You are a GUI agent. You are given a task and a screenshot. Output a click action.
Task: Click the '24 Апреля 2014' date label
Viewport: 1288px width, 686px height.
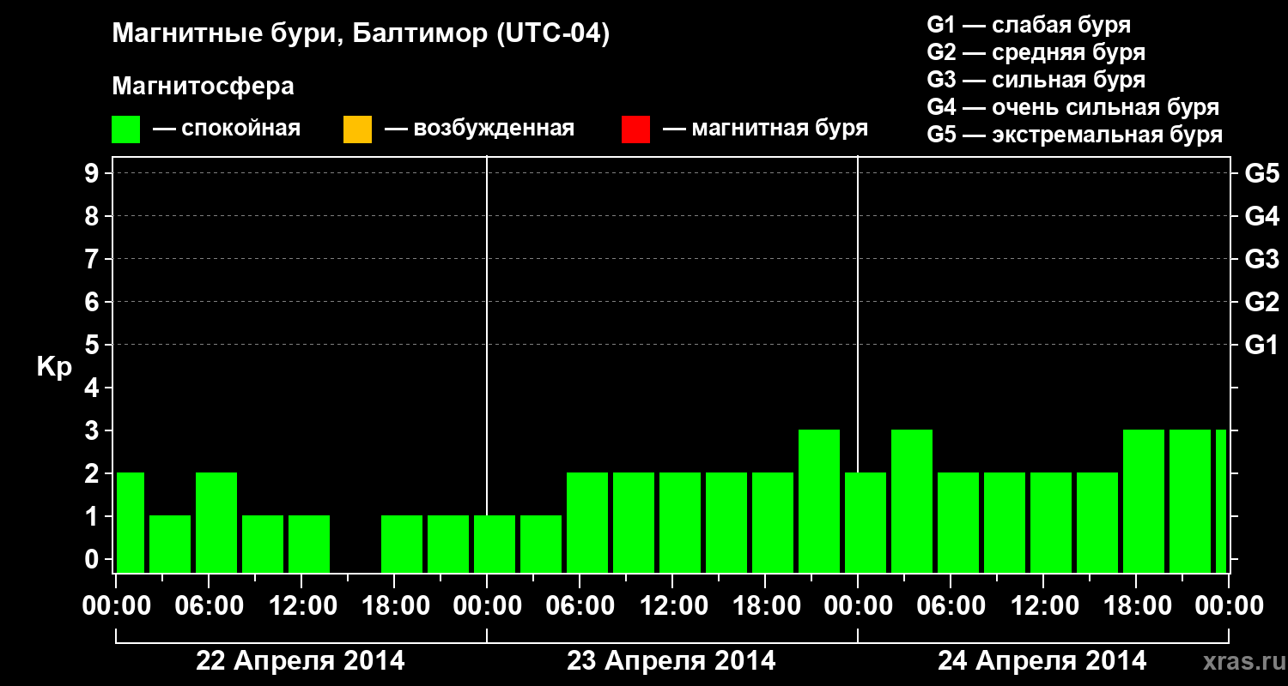1042,661
